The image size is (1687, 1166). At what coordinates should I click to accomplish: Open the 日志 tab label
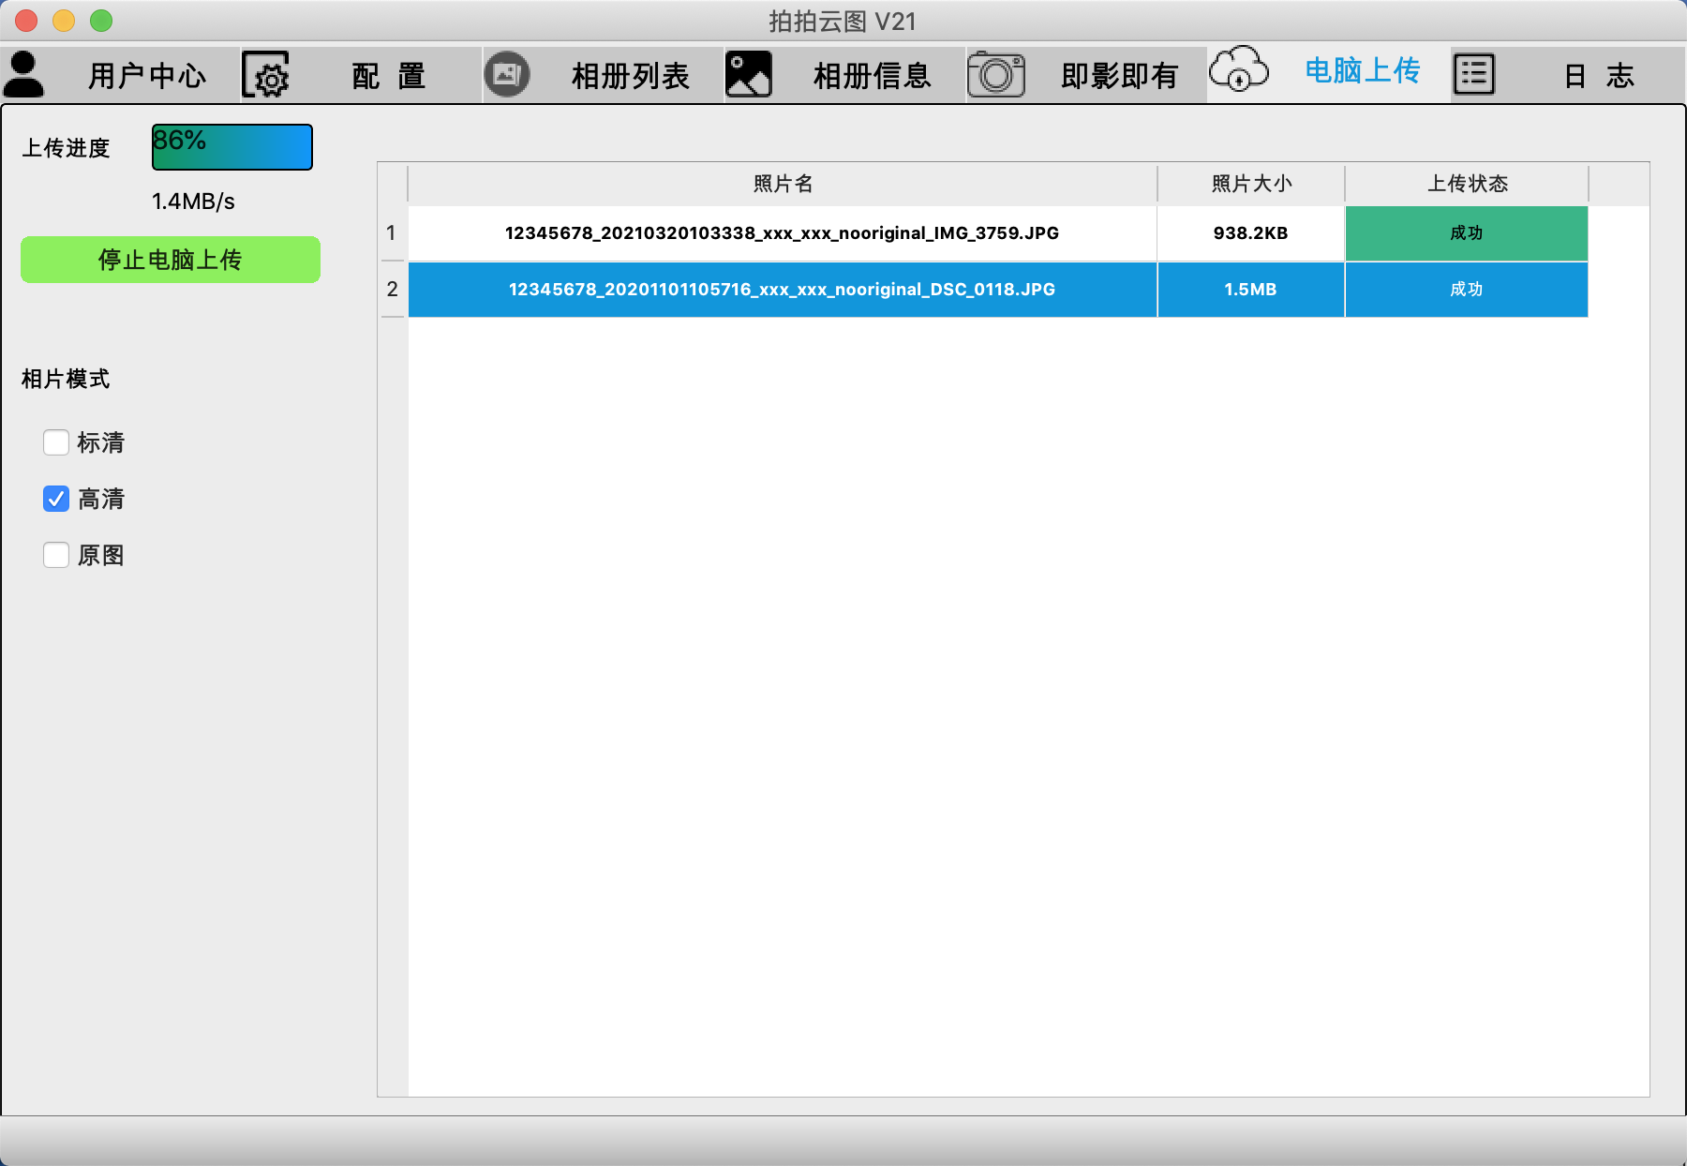1598,76
